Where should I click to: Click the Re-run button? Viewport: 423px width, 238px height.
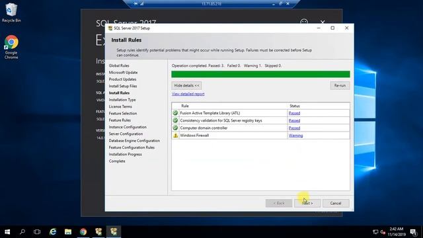tap(340, 85)
